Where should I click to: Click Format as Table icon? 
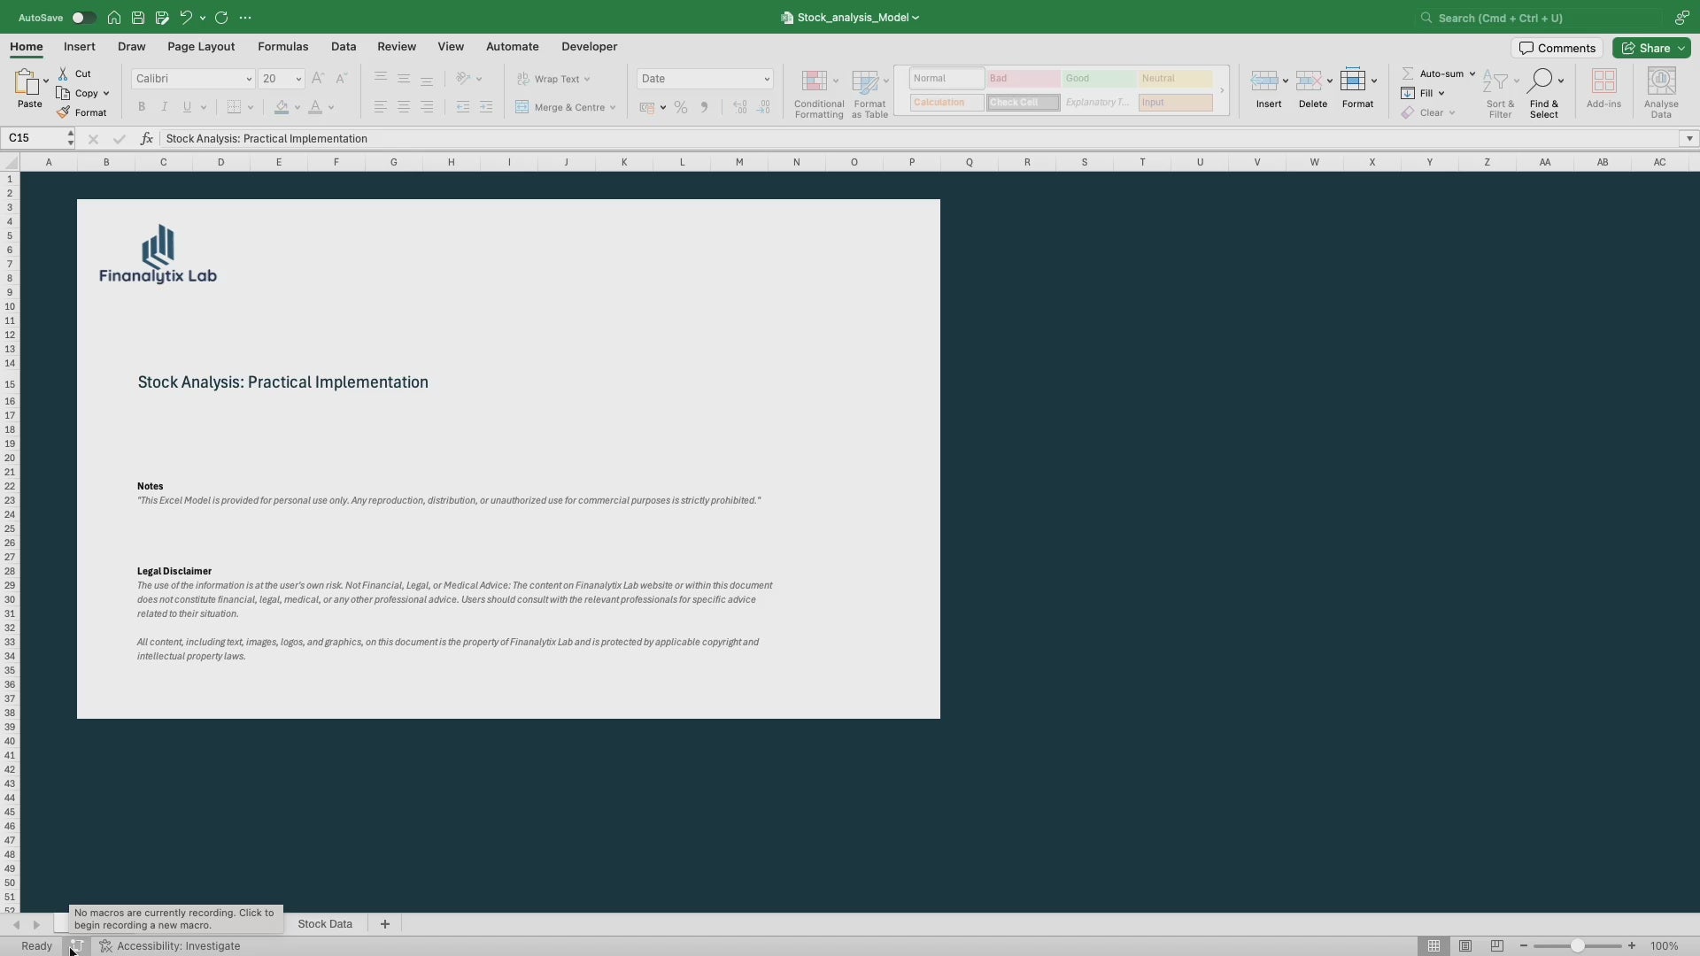pos(865,81)
